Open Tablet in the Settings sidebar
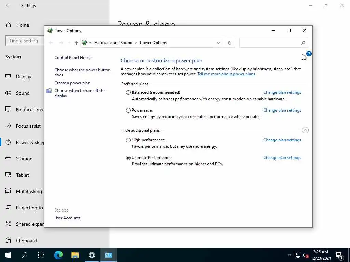Viewport: 350px width, 262px height. pos(22,175)
